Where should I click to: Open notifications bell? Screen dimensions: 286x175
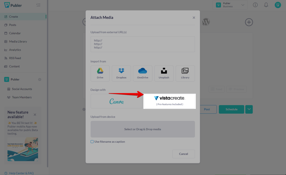266,5
